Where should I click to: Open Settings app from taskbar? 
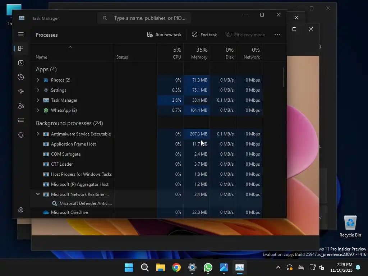(192, 267)
